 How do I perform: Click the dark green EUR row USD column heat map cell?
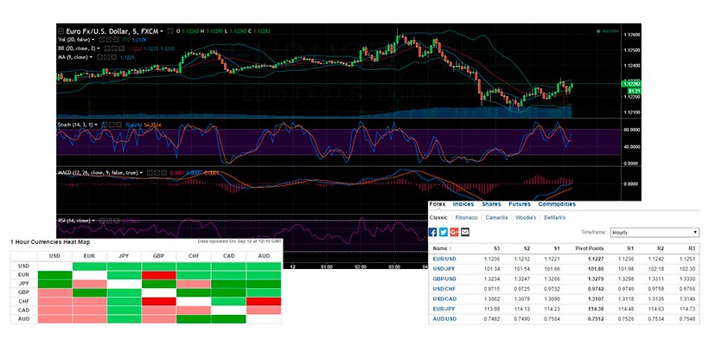54,275
